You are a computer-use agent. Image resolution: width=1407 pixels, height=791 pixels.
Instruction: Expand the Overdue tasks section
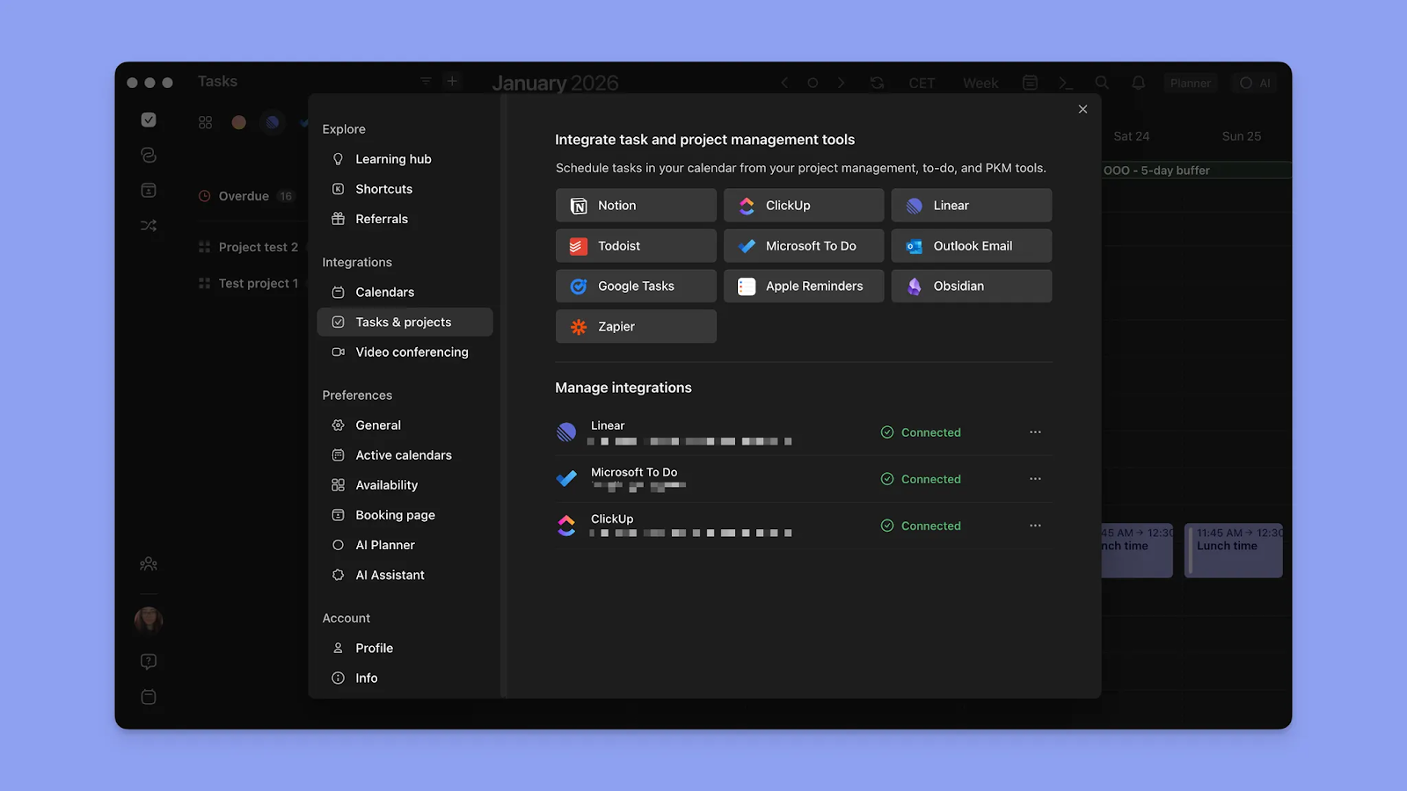(246, 196)
